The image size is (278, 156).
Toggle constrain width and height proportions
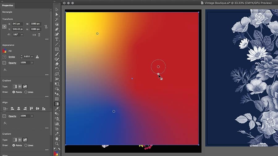[46, 27]
